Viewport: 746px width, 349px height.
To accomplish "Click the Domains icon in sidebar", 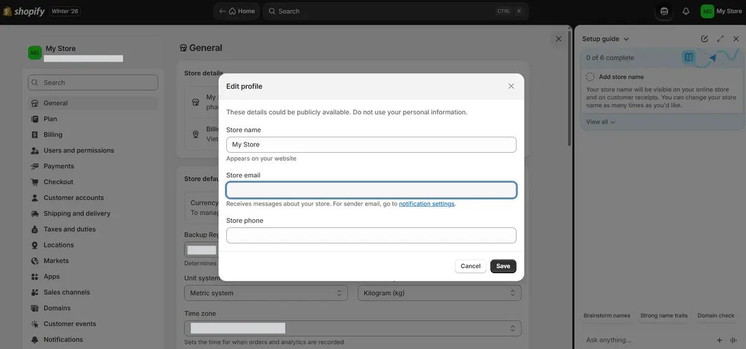I will 35,308.
